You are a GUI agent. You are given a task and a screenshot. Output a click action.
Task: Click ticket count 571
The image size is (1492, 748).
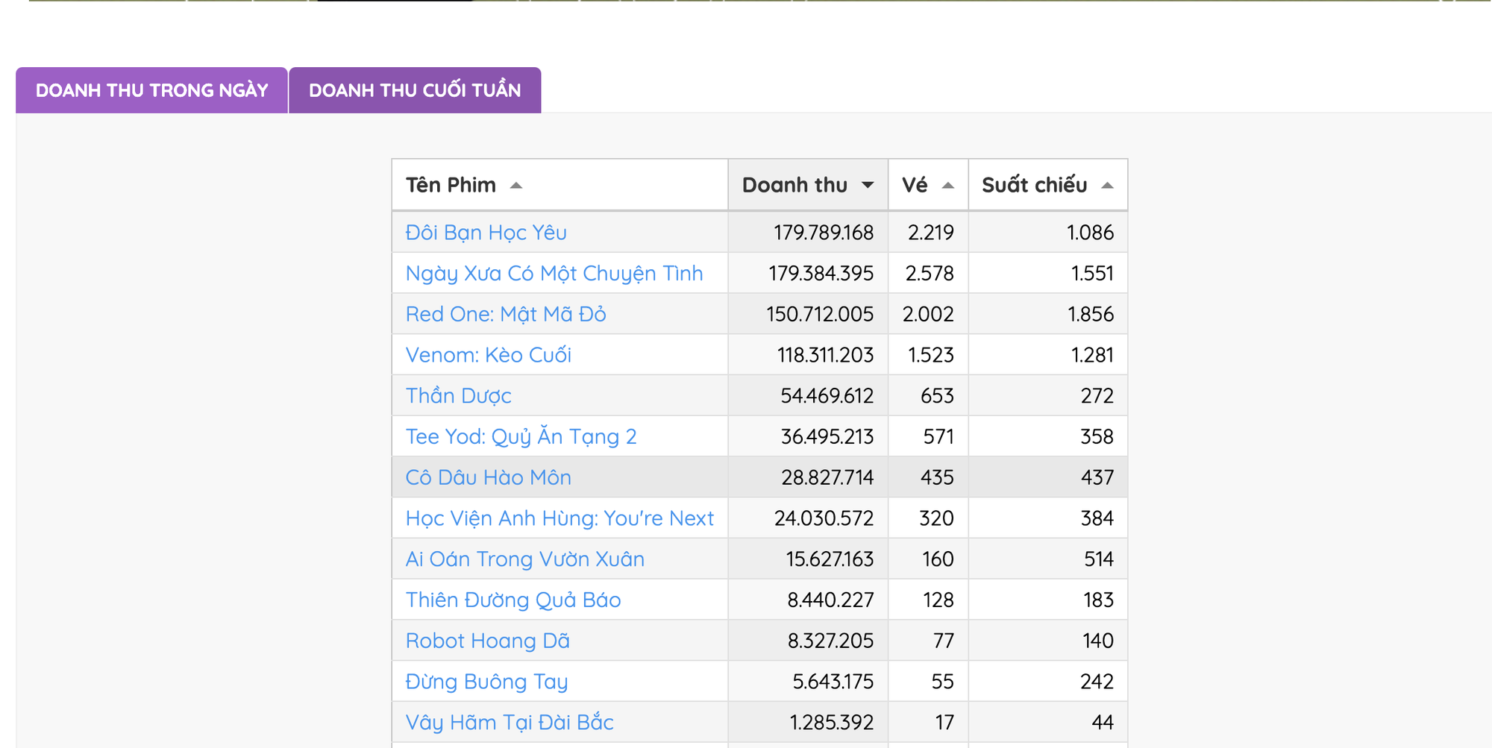point(938,436)
